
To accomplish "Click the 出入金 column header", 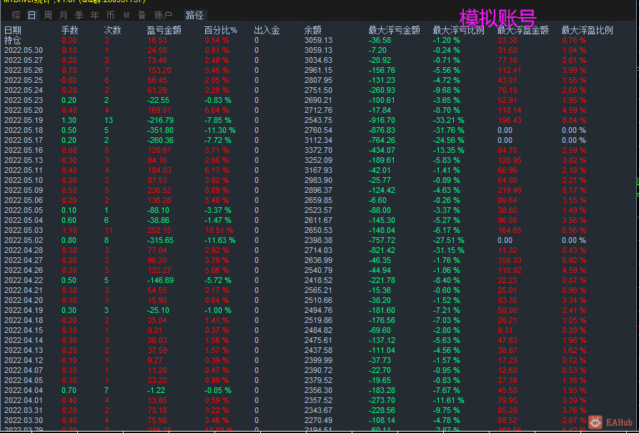I will [267, 30].
